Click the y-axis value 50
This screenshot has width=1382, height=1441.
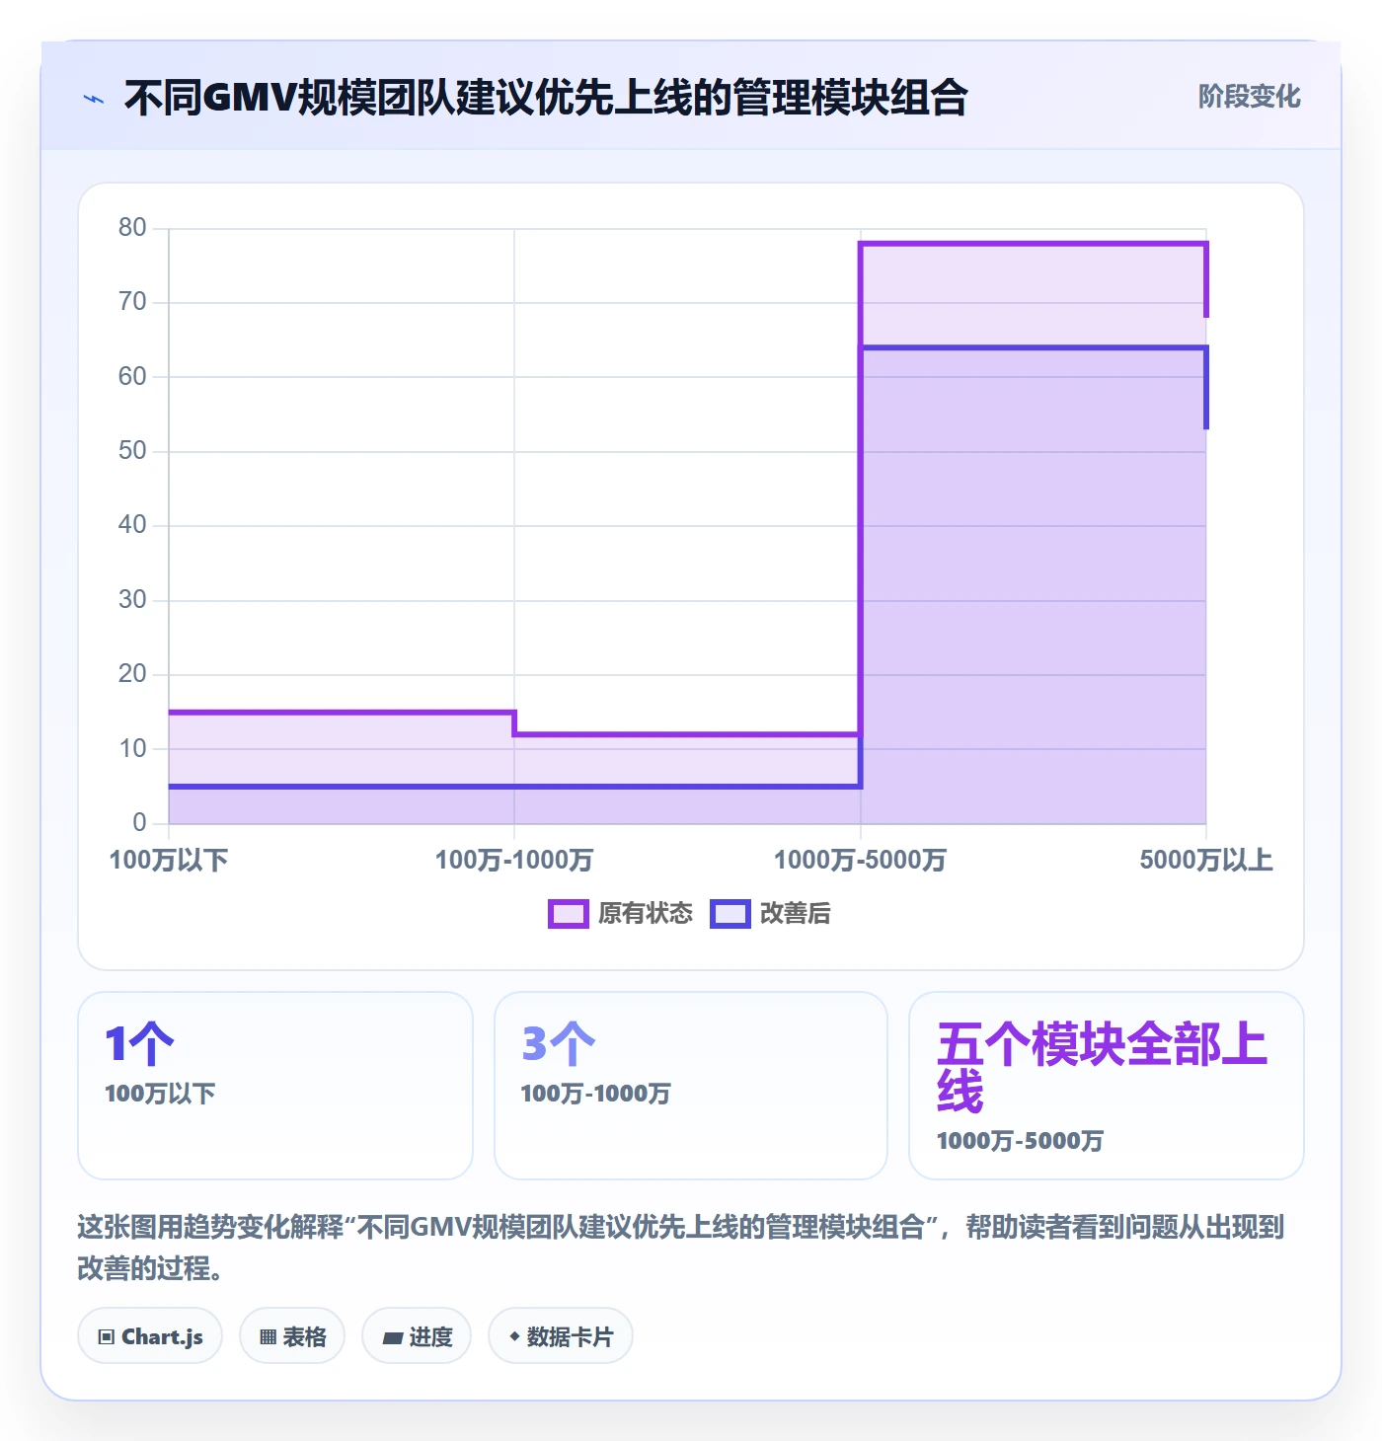click(132, 451)
